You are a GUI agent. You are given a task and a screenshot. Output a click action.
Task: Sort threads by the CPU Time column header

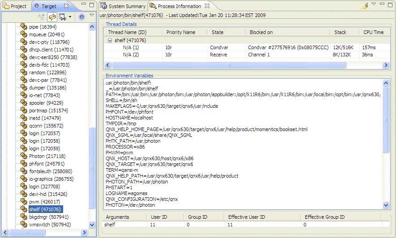(372, 32)
